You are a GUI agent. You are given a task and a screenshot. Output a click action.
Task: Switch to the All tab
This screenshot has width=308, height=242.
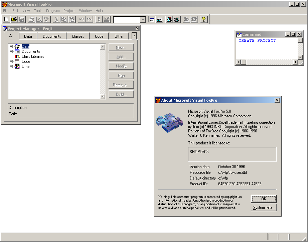[x=11, y=36]
